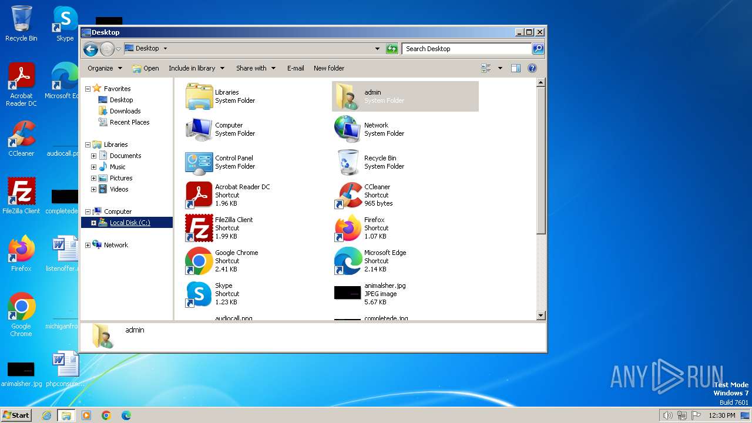Viewport: 752px width, 423px height.
Task: Select Microsoft Edge shortcut in file list
Action: coord(348,261)
